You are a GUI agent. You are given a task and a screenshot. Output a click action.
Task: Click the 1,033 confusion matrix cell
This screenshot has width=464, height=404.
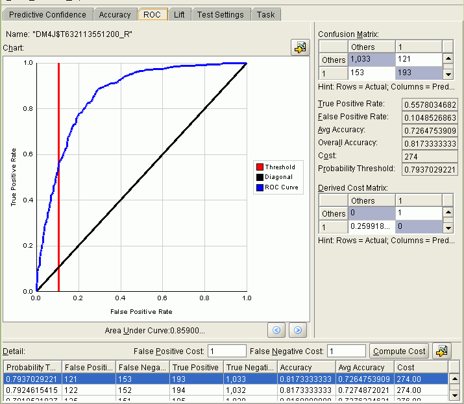pos(372,59)
